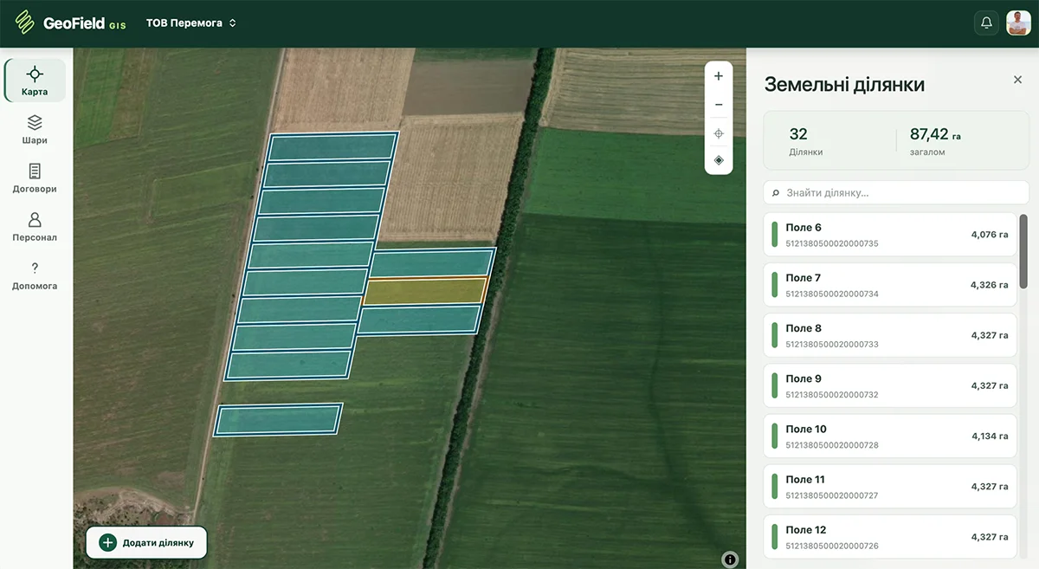Select Поле 11 parcel row
Image resolution: width=1039 pixels, height=569 pixels.
[890, 486]
